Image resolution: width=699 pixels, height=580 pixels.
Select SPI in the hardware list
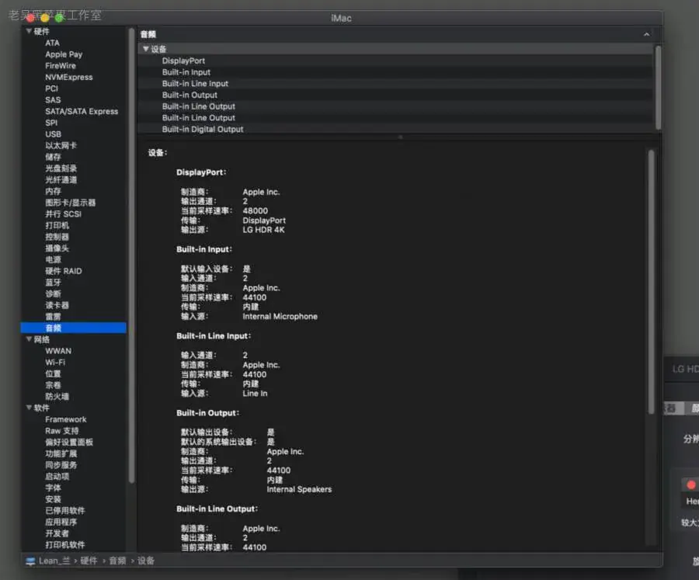tap(51, 123)
